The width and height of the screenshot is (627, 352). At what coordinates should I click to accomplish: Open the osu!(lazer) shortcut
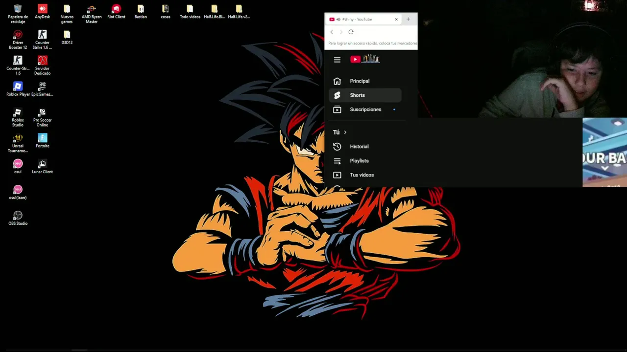pos(18,193)
